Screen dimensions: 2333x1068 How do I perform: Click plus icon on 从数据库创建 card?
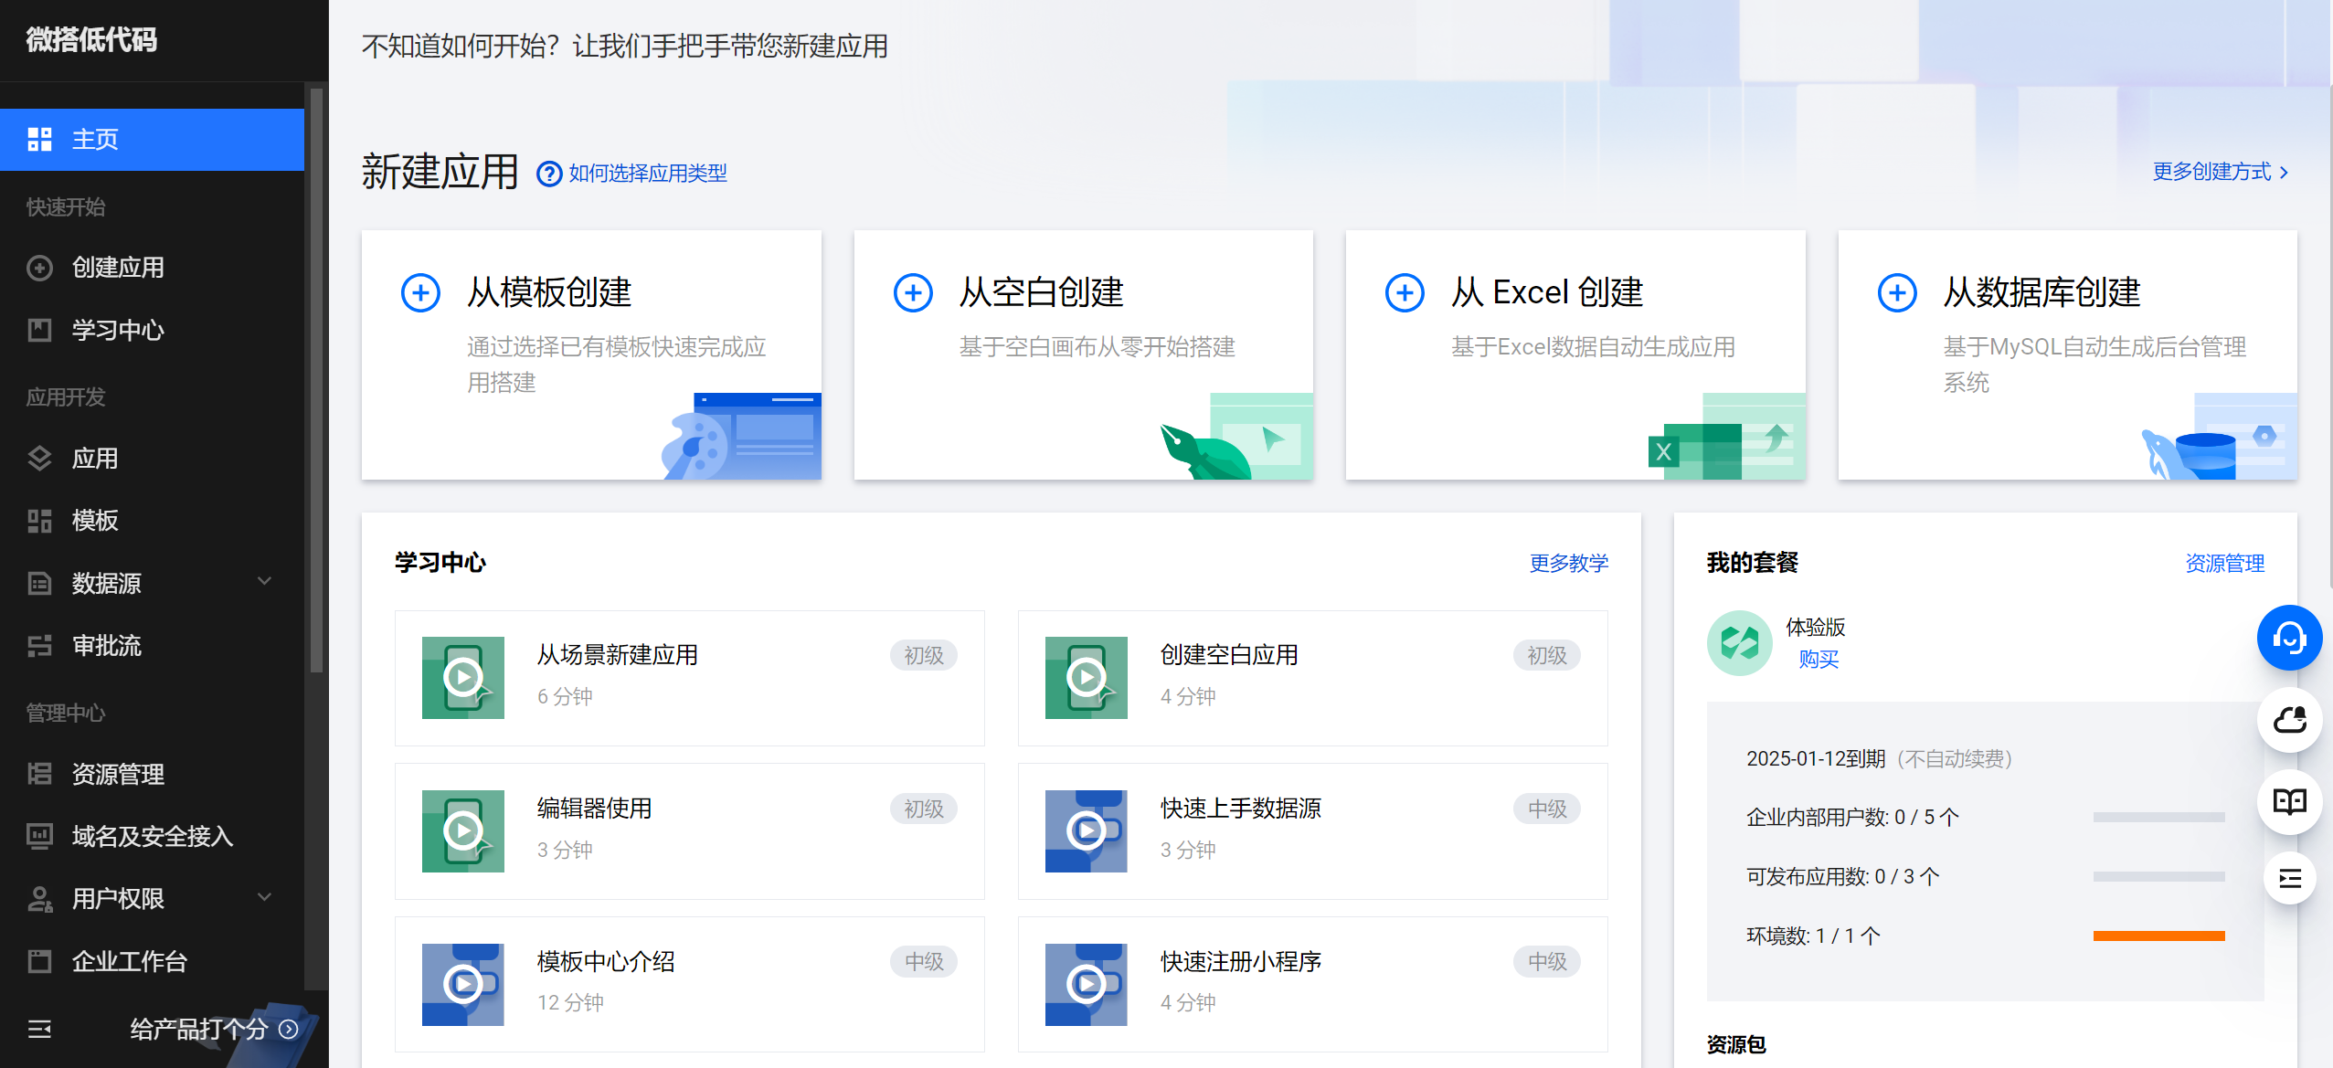[x=1897, y=293]
